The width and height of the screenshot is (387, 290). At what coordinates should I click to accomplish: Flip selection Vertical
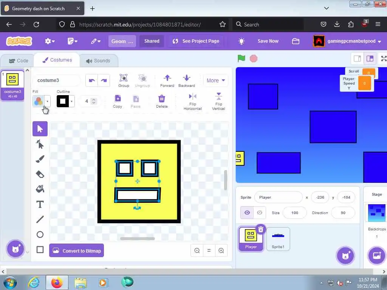coord(218,101)
